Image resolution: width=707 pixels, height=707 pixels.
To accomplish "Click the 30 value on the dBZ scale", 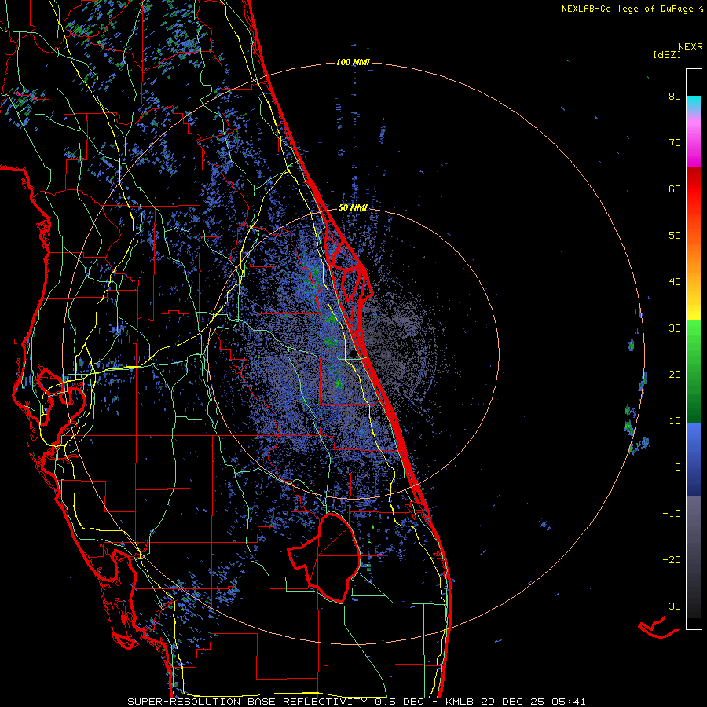I will [x=675, y=328].
